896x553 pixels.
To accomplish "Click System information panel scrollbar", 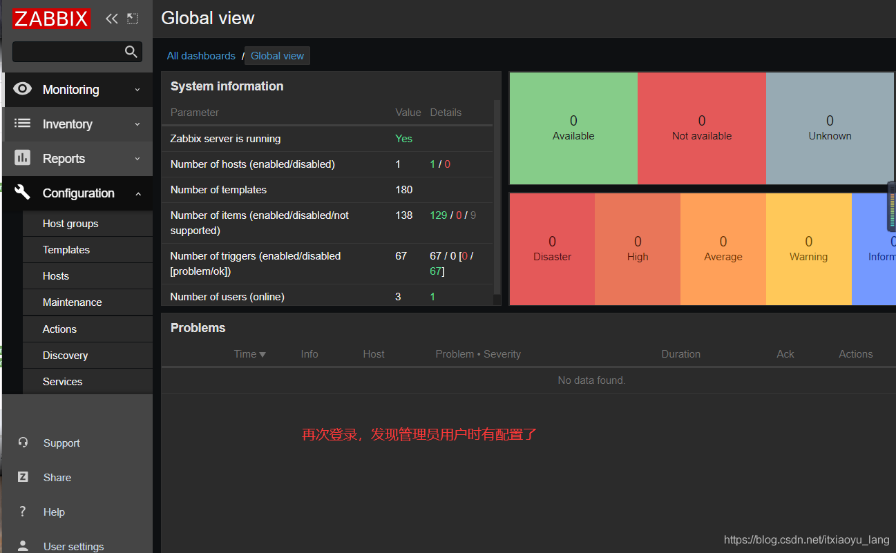I will click(x=497, y=197).
